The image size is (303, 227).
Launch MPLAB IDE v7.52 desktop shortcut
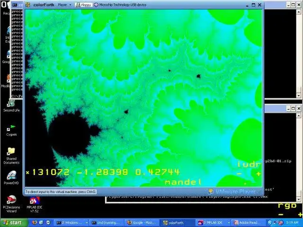(x=35, y=205)
